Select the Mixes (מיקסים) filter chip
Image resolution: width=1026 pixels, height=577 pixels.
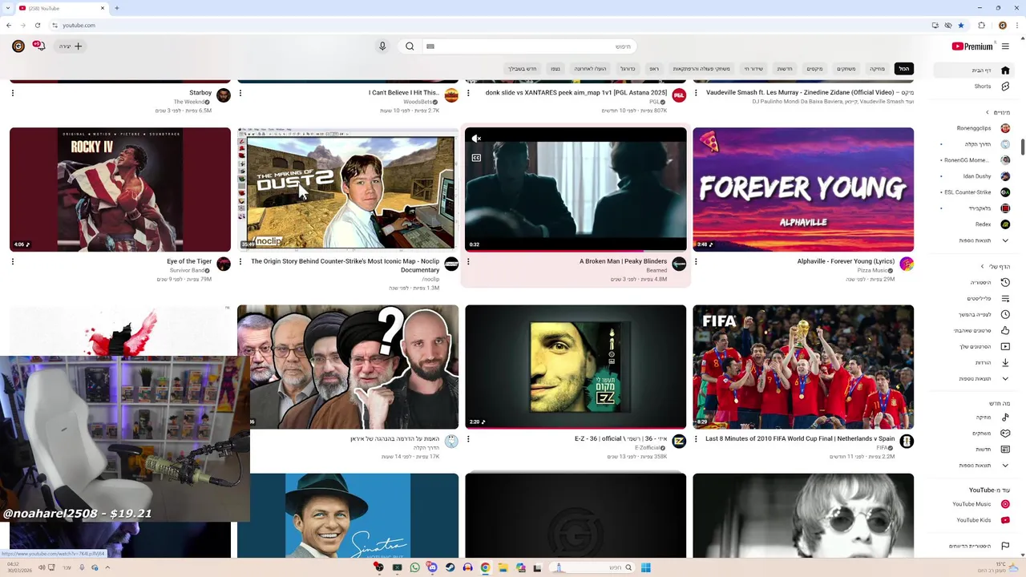815,69
